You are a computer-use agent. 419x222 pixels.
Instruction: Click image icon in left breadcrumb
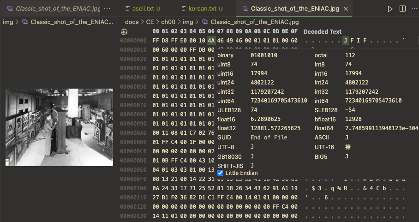tap(25, 22)
